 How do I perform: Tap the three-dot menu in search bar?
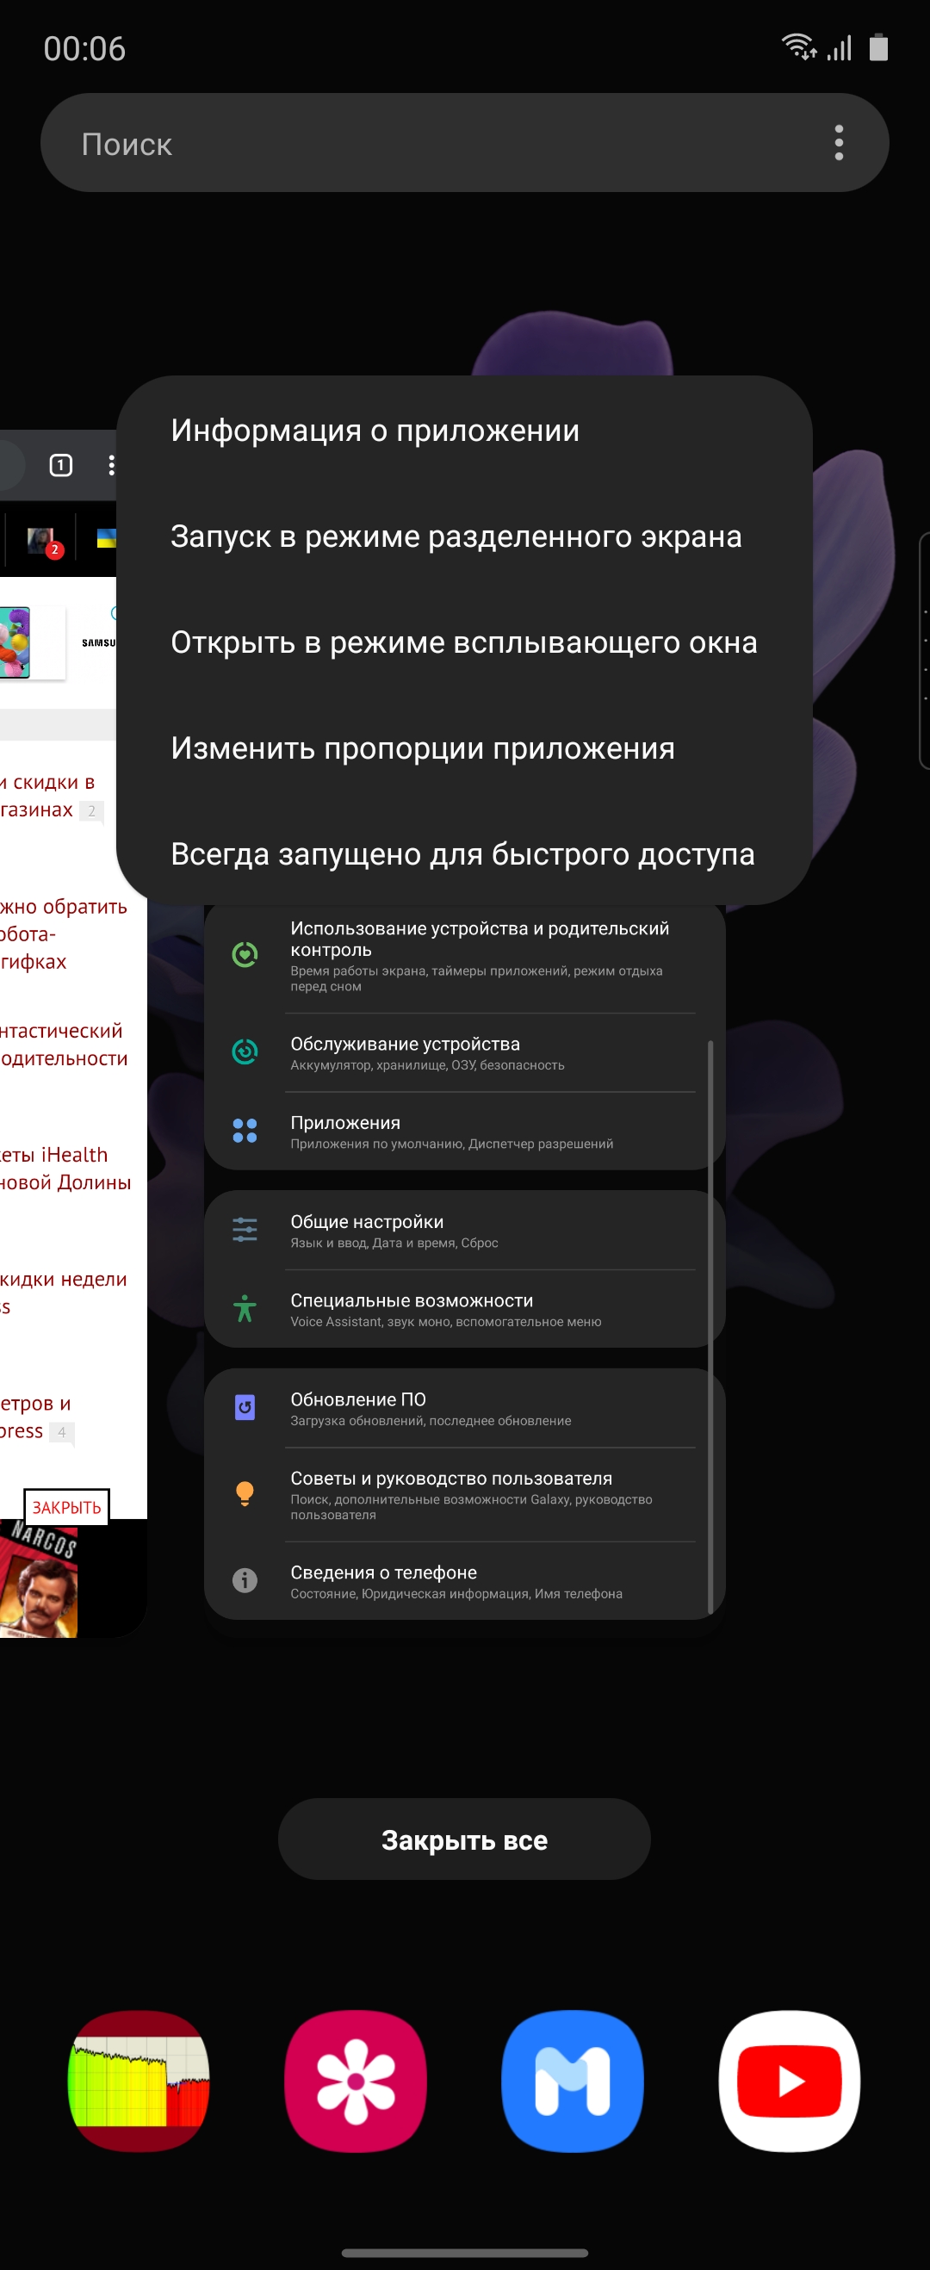(839, 143)
